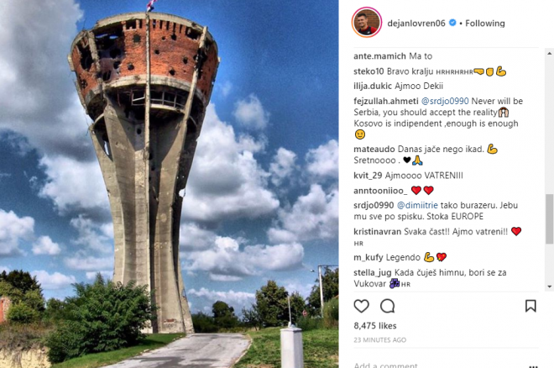The height and width of the screenshot is (368, 554).
Task: Open stella_jug commenter profile
Action: tap(373, 273)
